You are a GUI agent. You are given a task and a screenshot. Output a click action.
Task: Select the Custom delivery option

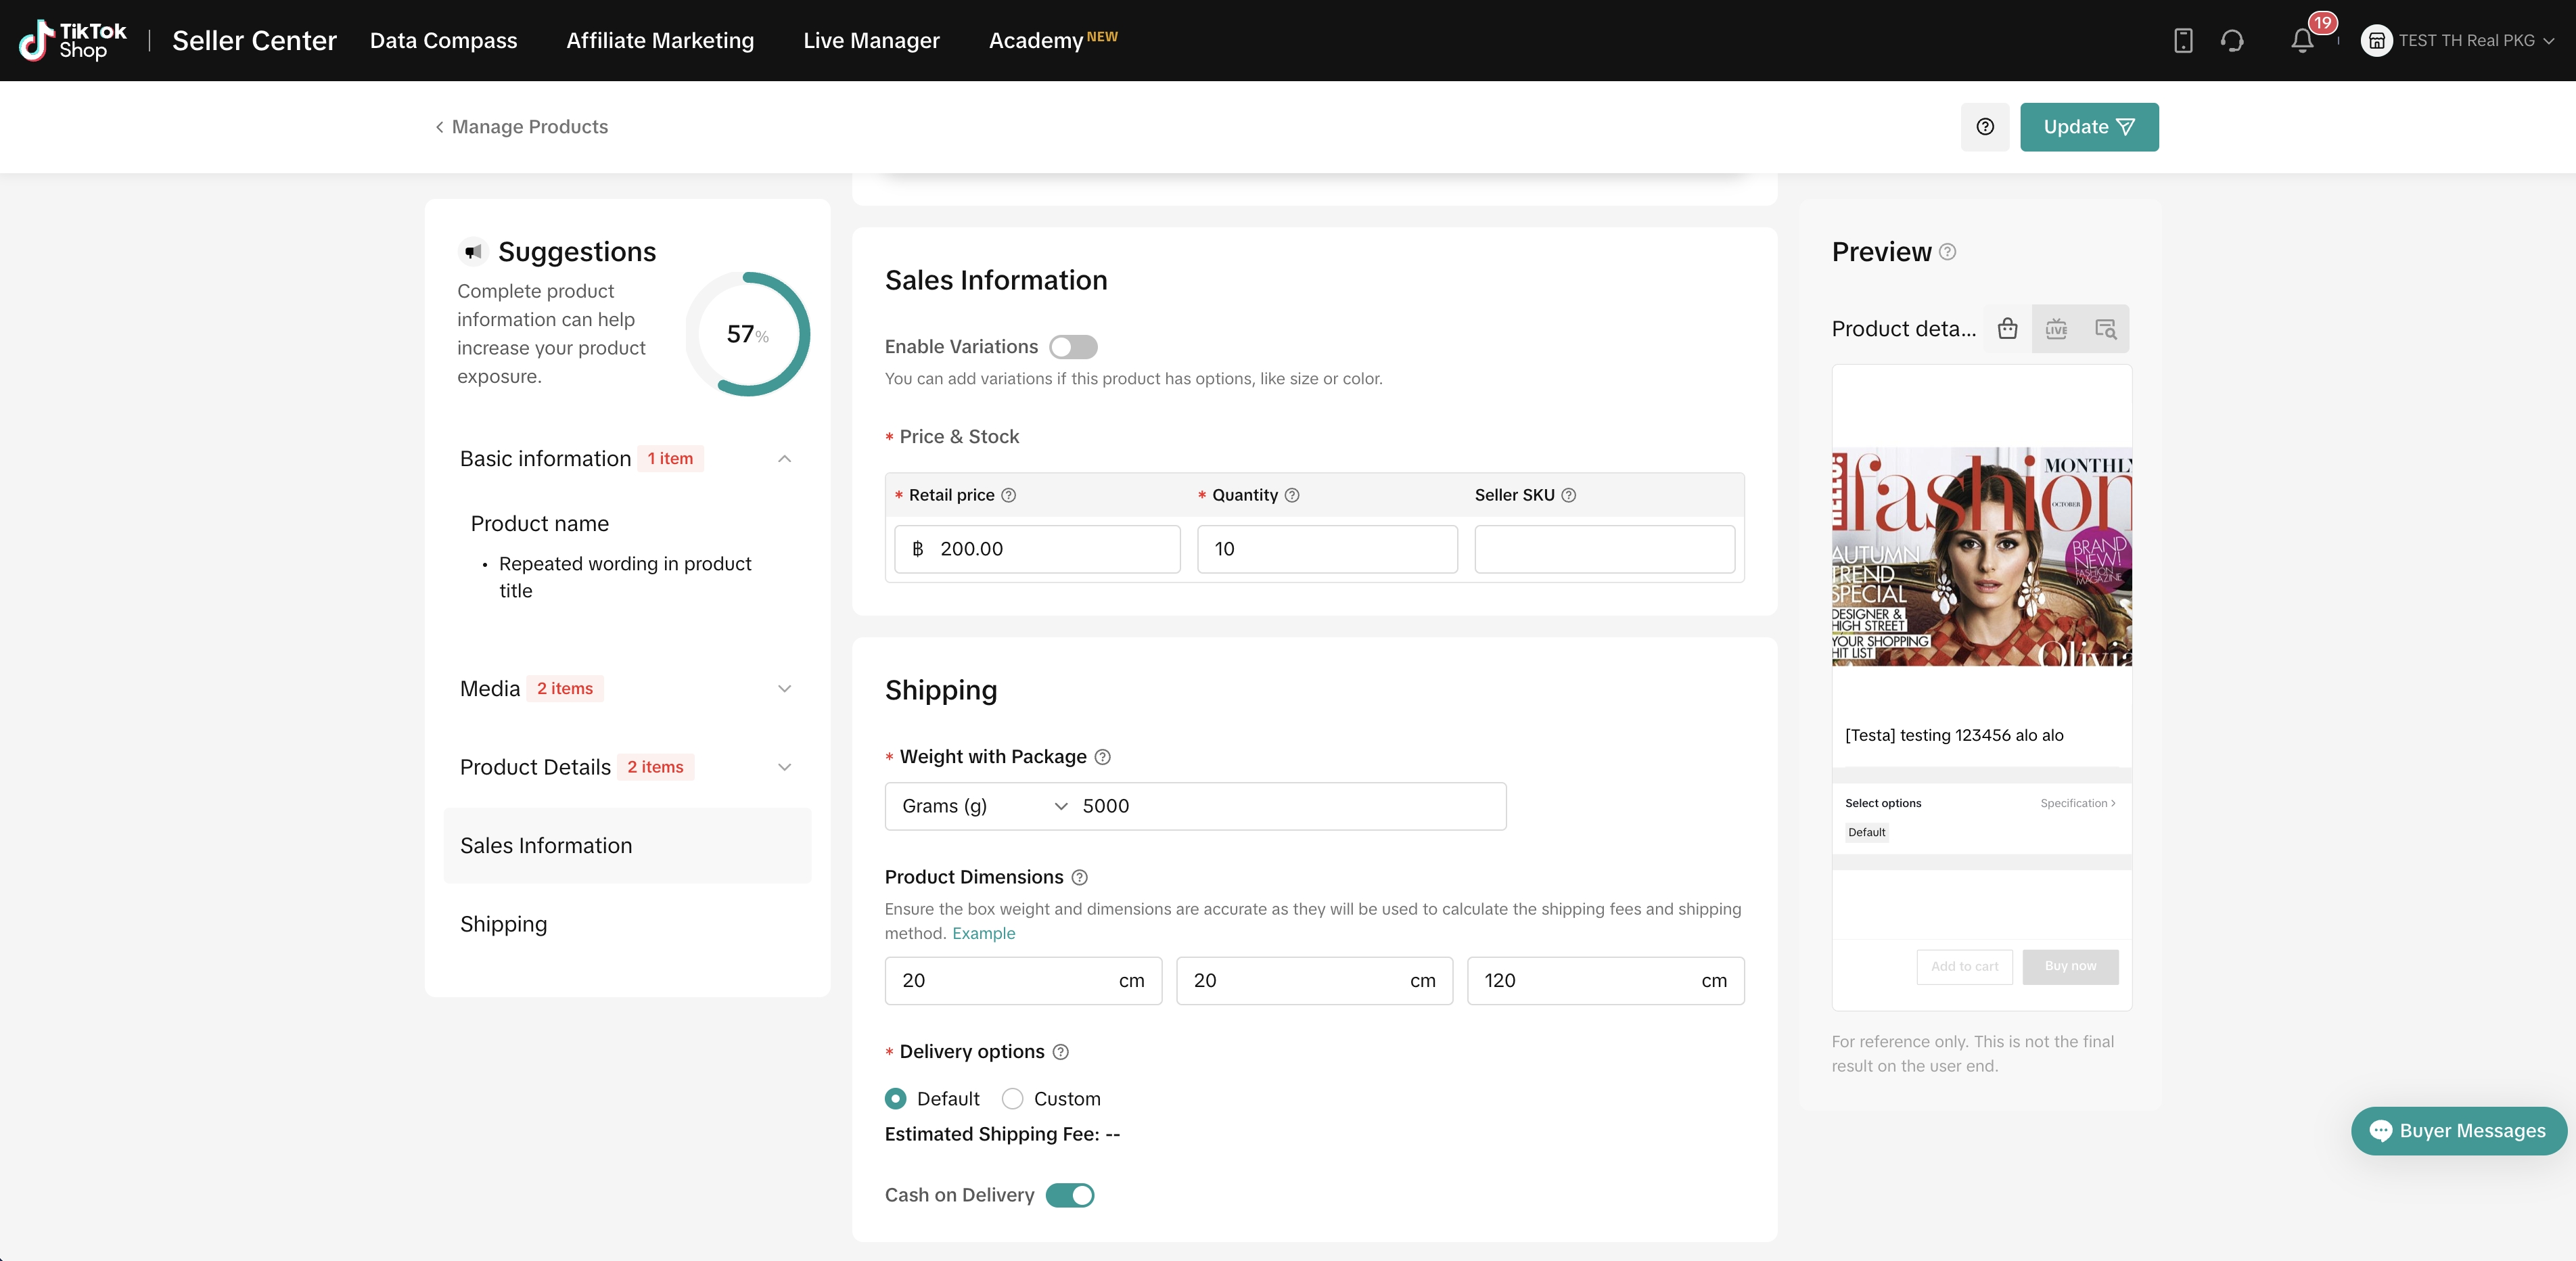[1013, 1099]
